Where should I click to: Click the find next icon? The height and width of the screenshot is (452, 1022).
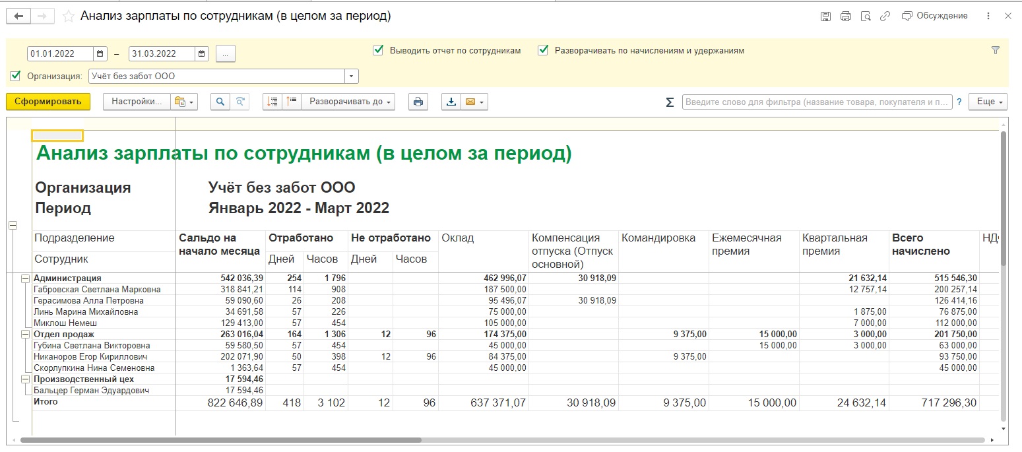[x=240, y=102]
